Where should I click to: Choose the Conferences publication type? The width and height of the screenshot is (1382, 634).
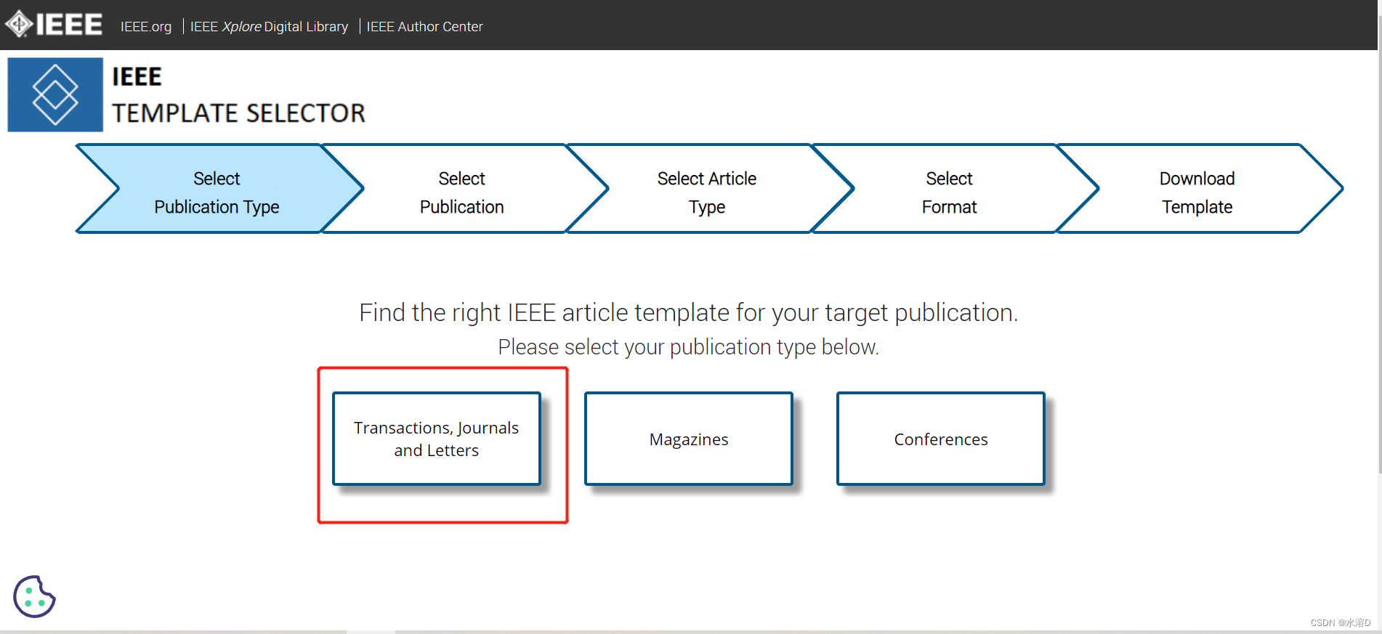coord(941,439)
